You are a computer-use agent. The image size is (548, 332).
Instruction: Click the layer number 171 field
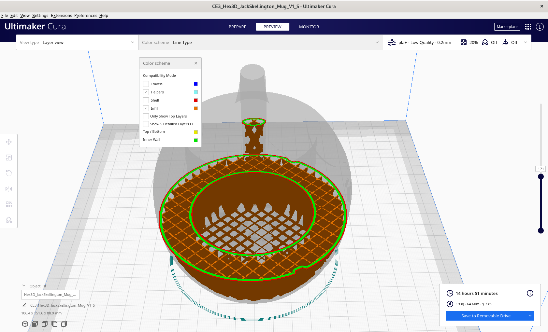(x=541, y=169)
